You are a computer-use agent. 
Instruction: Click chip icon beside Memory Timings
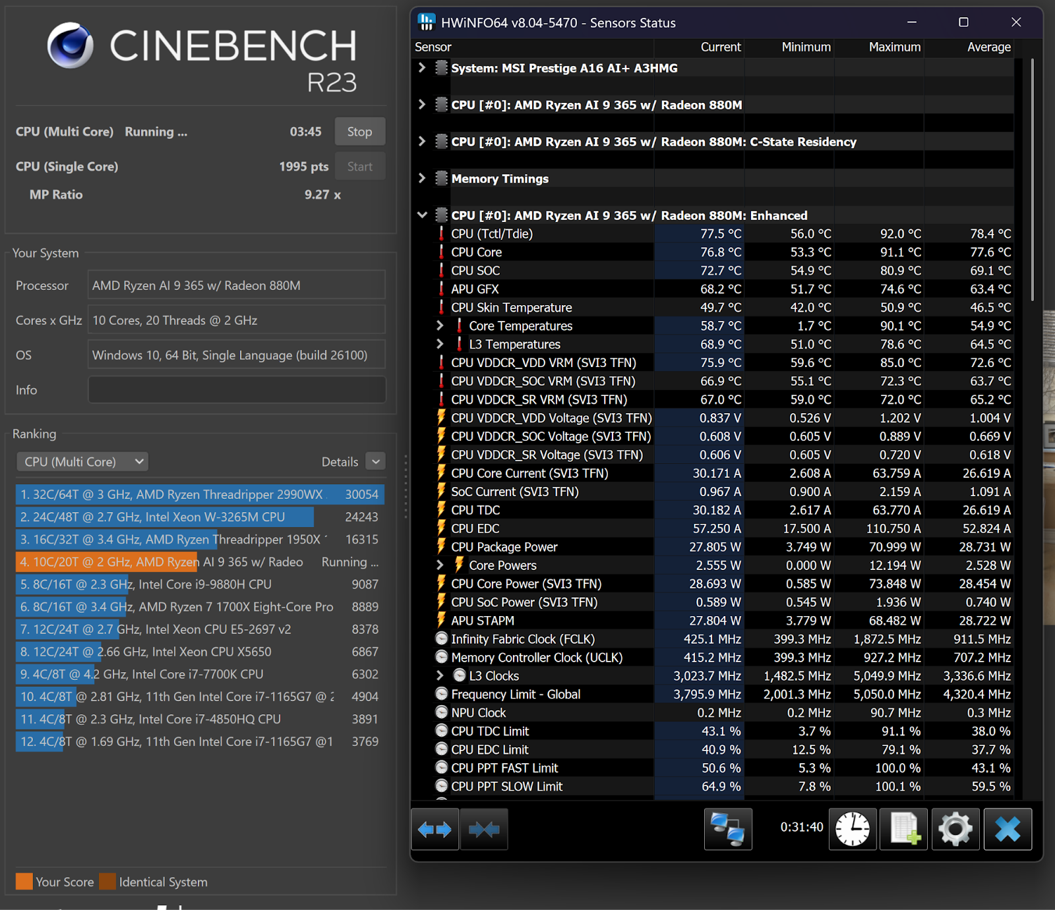[x=442, y=179]
